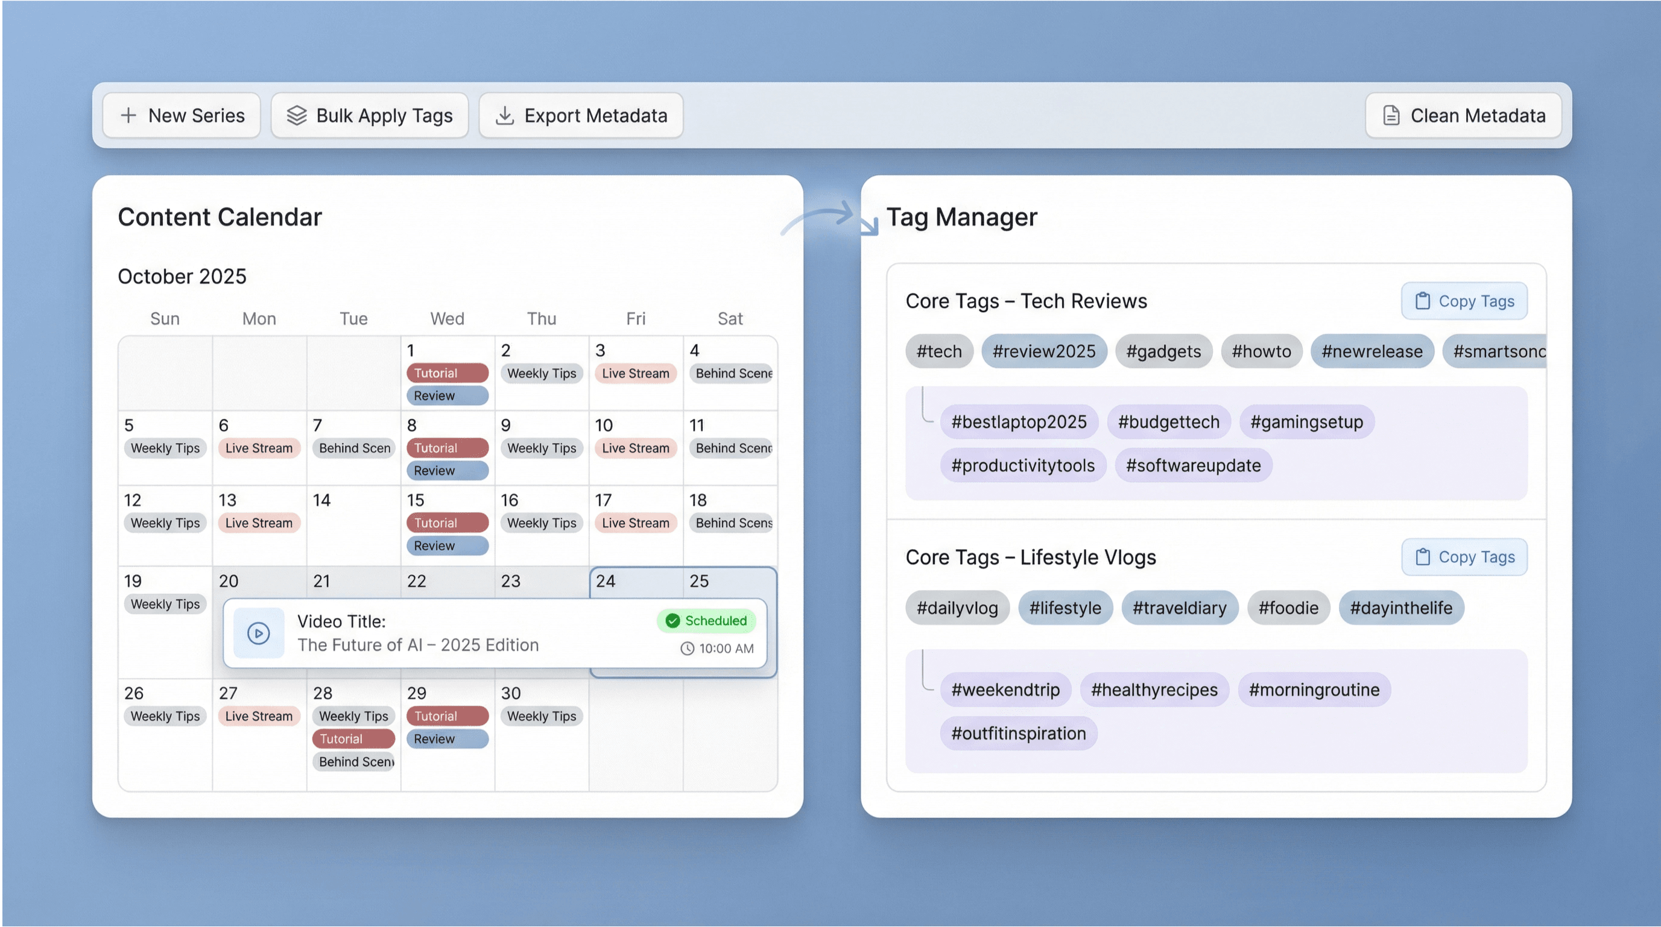Click the document icon on Clean Metadata
This screenshot has height=927, width=1661.
pyautogui.click(x=1391, y=115)
